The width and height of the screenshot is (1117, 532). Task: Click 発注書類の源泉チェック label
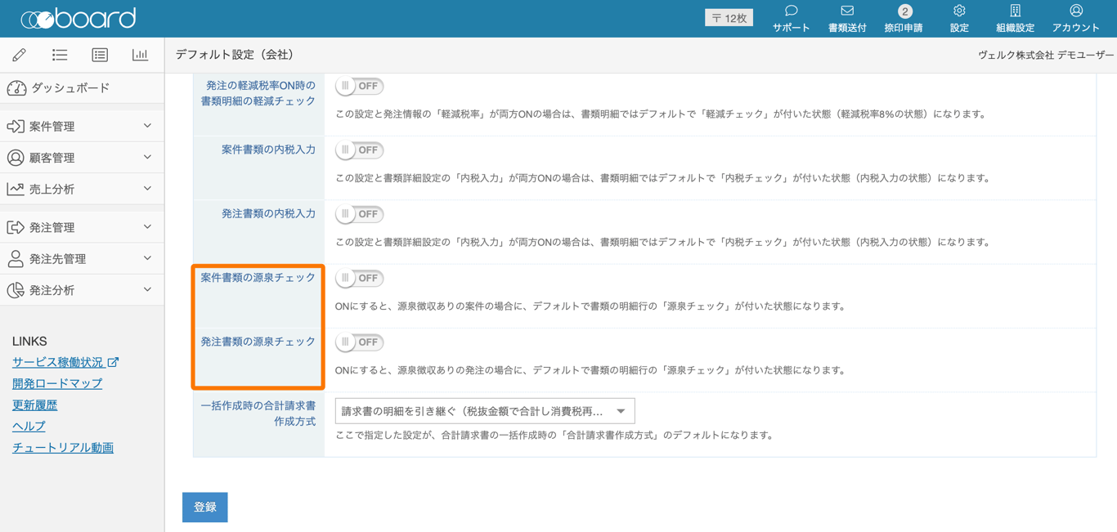coord(258,342)
